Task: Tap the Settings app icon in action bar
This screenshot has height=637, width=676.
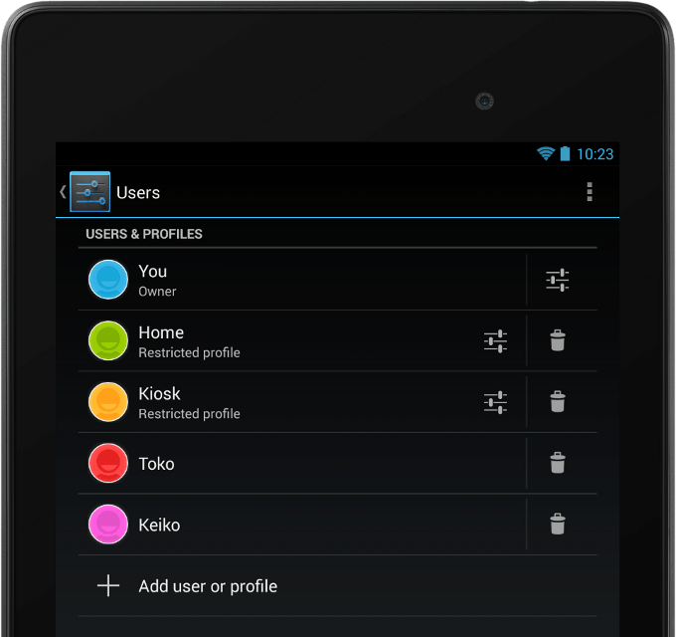Action: point(90,192)
